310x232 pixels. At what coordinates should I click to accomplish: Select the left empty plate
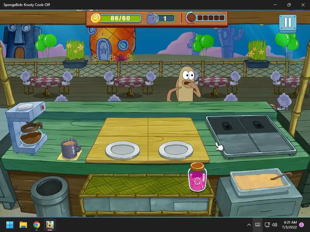pos(123,150)
